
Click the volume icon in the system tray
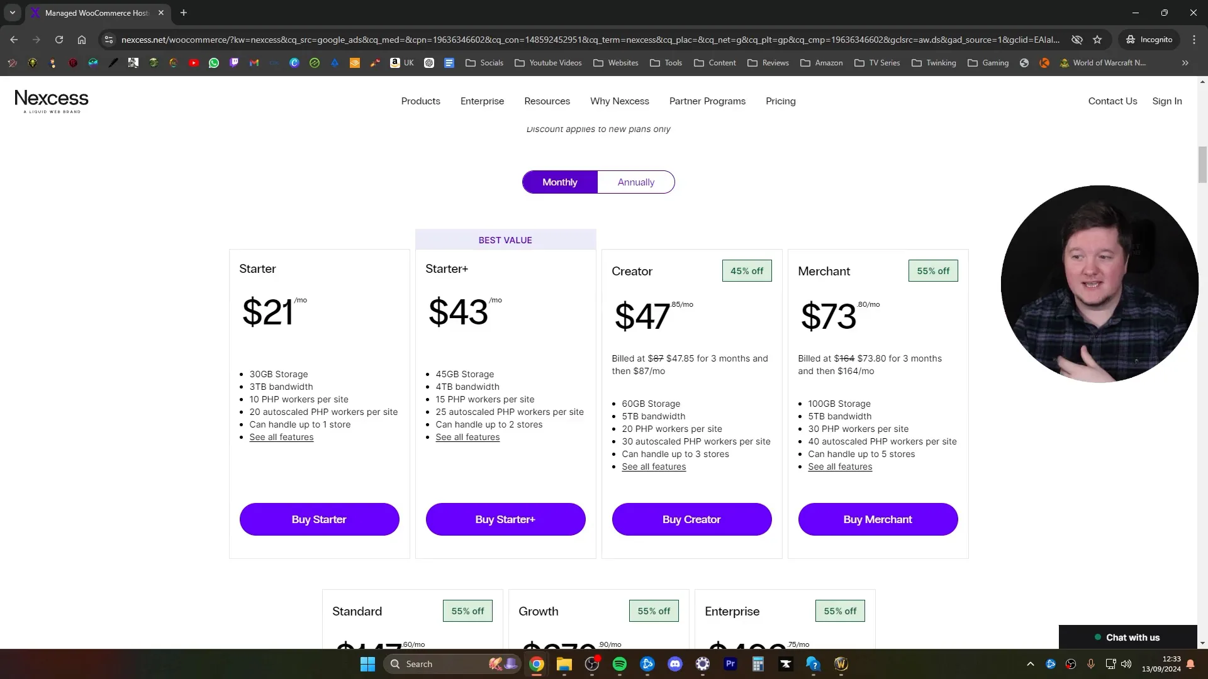tap(1126, 664)
